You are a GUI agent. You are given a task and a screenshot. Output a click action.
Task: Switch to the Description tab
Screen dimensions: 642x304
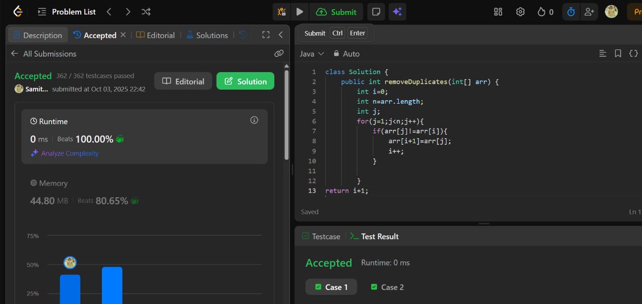[38, 35]
